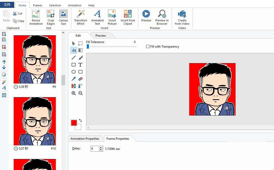274x170 pixels.
Task: Choose the Text tool in the editor
Action: 80,65
